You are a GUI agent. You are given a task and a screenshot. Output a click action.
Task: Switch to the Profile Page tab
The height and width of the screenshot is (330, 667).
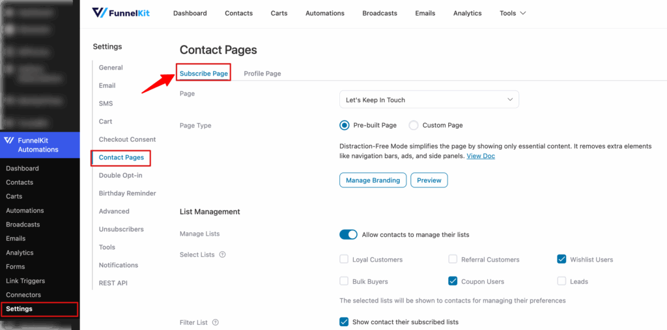point(263,74)
